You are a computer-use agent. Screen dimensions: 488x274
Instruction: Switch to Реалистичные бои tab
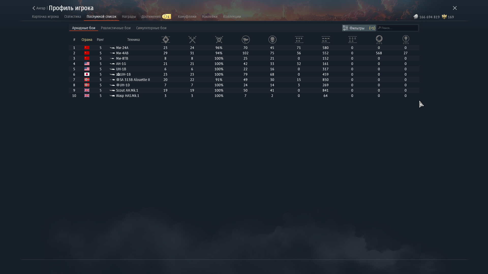click(x=116, y=28)
